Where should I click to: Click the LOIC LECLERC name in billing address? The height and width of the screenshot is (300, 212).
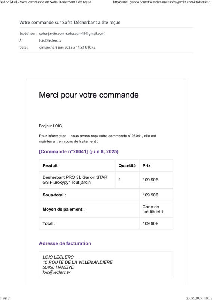(x=58, y=257)
